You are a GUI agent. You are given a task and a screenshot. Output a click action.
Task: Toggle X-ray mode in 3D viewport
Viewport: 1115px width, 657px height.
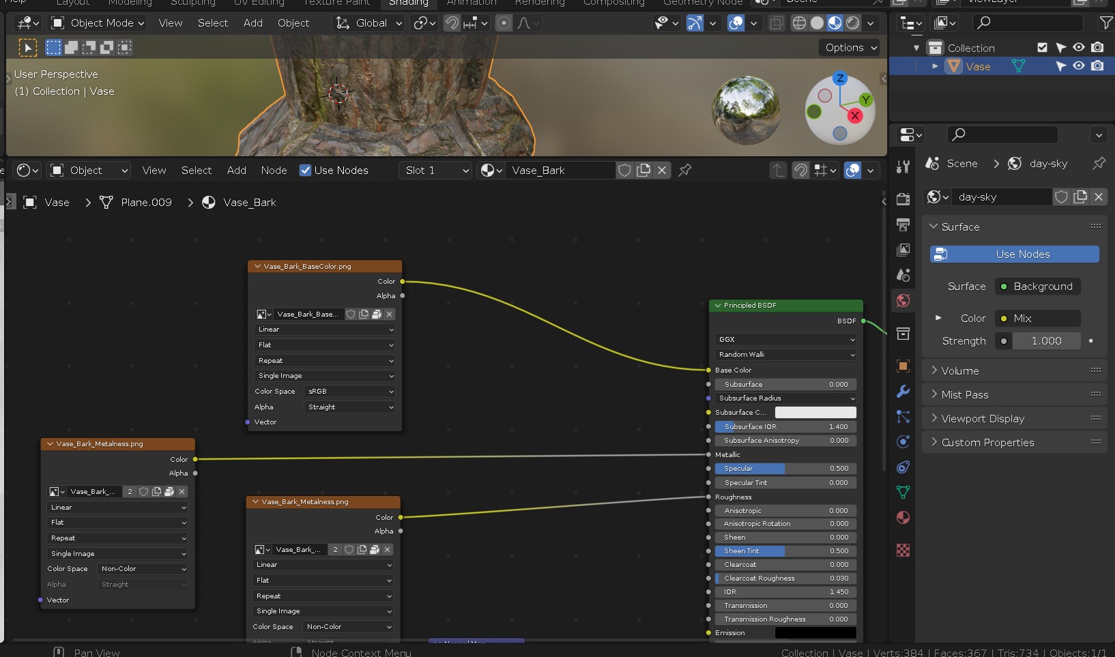[777, 23]
